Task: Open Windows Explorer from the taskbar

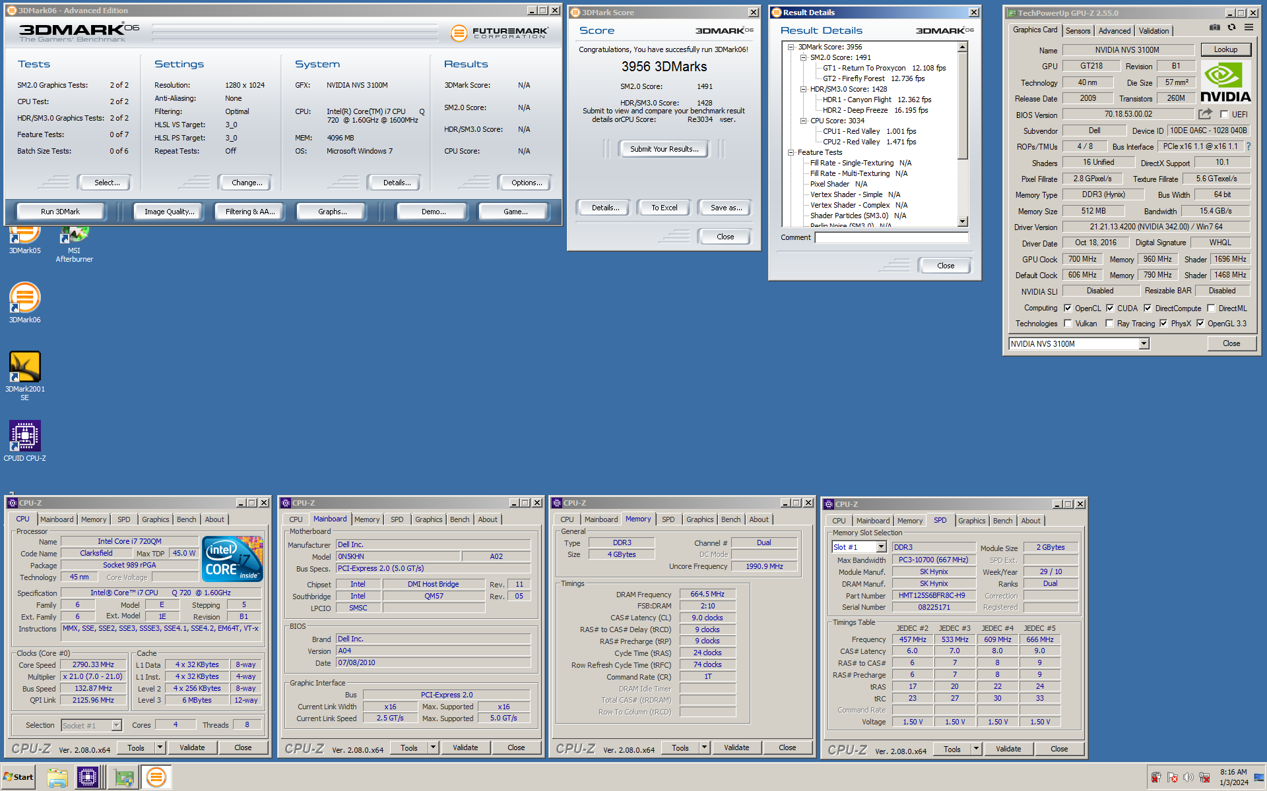Action: tap(57, 778)
